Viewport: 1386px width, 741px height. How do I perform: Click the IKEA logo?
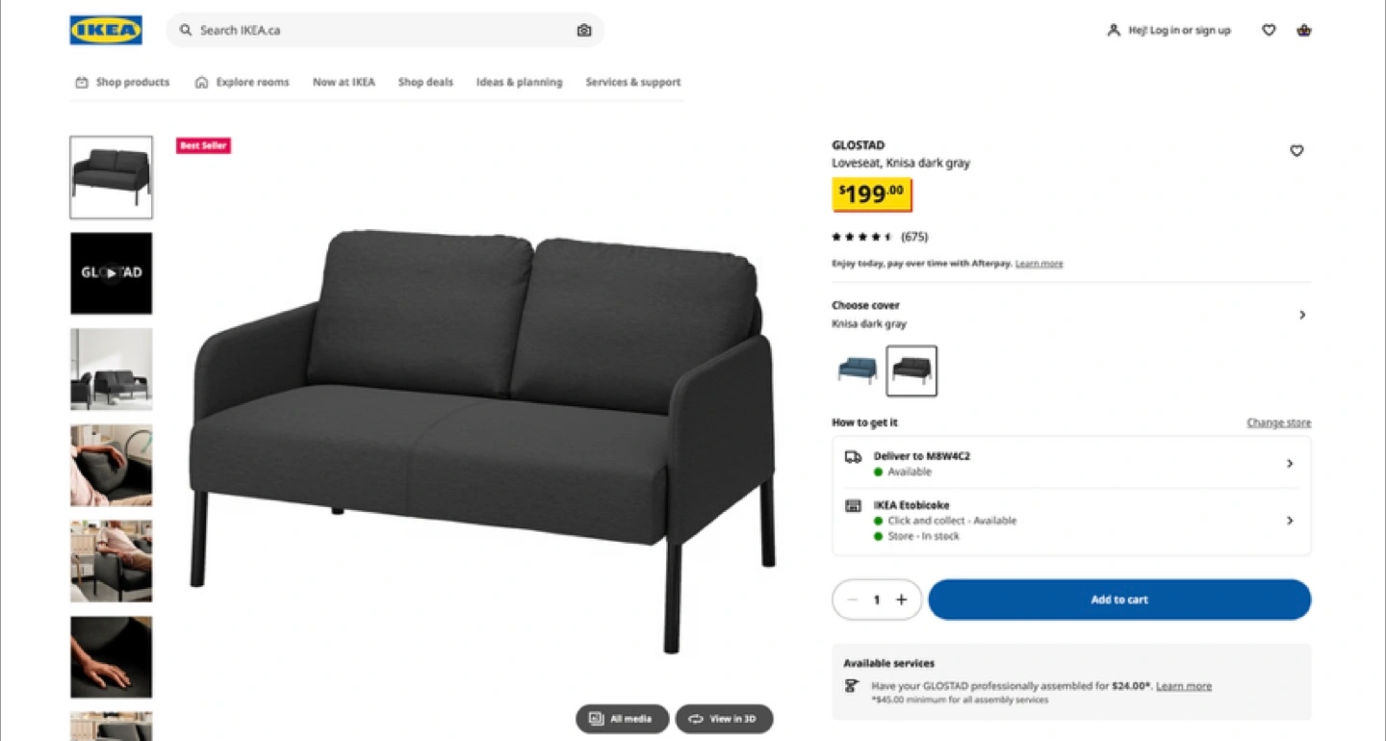click(x=106, y=30)
